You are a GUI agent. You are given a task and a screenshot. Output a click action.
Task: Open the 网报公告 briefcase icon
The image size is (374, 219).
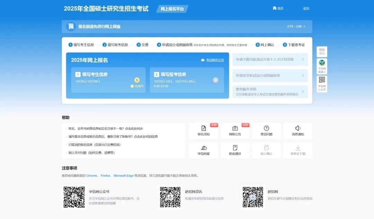click(235, 129)
